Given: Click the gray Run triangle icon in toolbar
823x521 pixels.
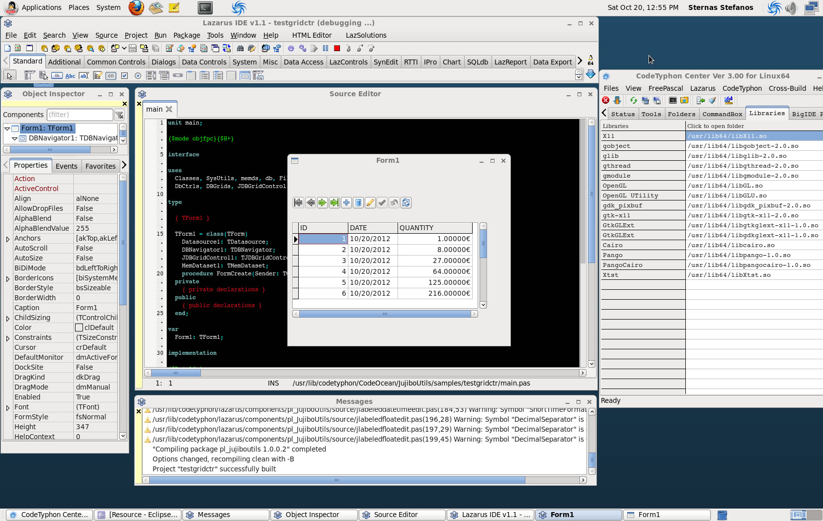Looking at the screenshot, I should pyautogui.click(x=314, y=48).
